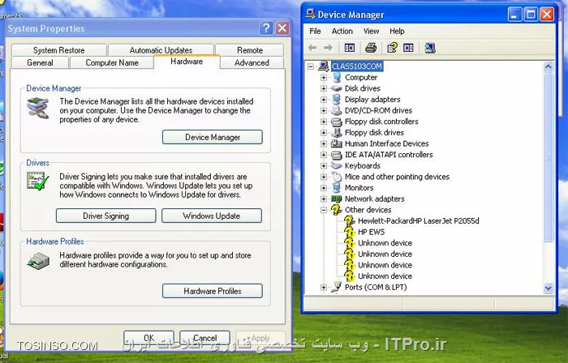This screenshot has height=363, width=568.
Task: Select the Human Interface Devices icon
Action: pyautogui.click(x=337, y=143)
